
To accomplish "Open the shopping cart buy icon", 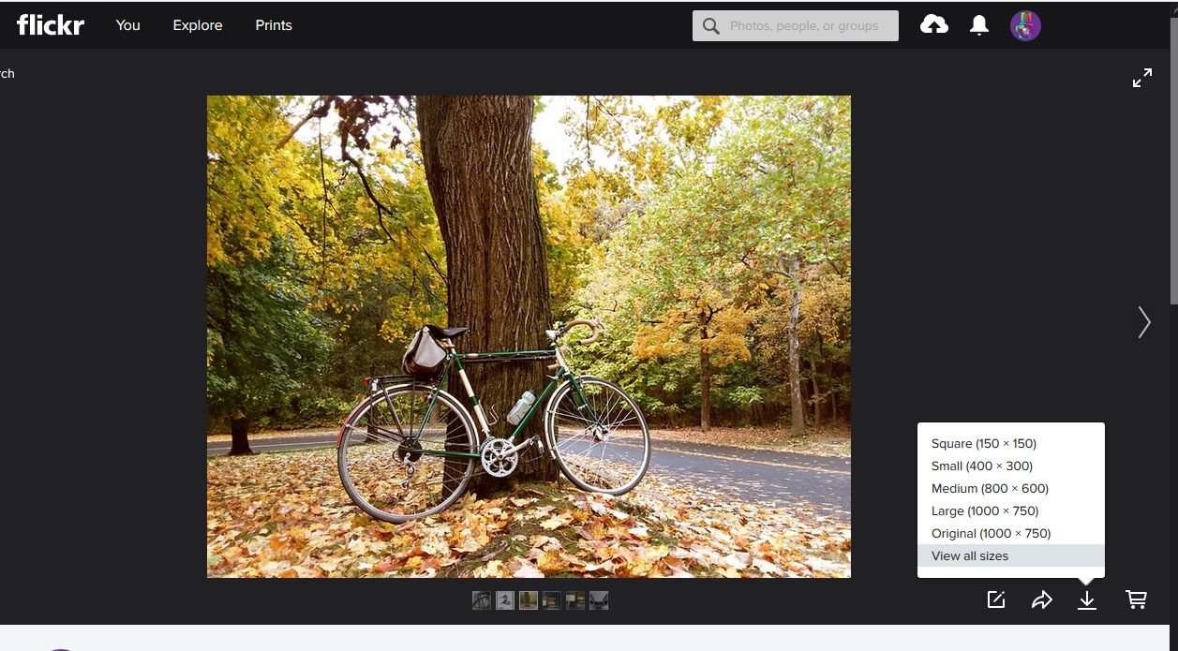I will [x=1136, y=599].
